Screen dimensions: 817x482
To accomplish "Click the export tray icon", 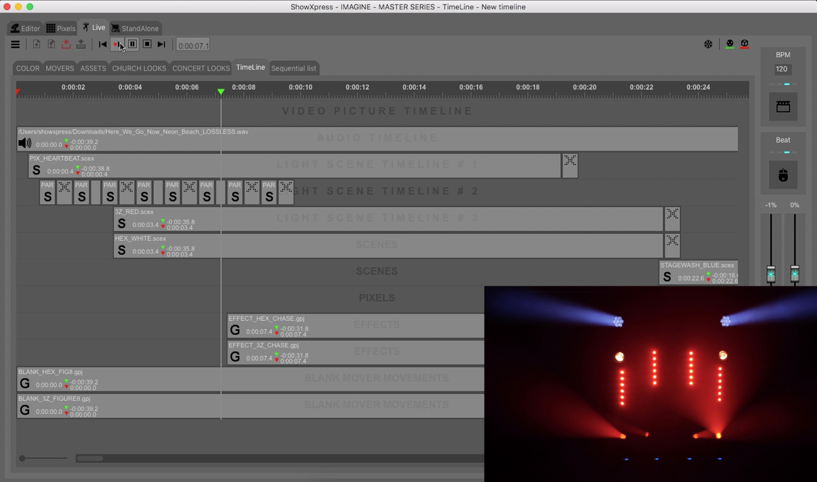I will point(81,44).
